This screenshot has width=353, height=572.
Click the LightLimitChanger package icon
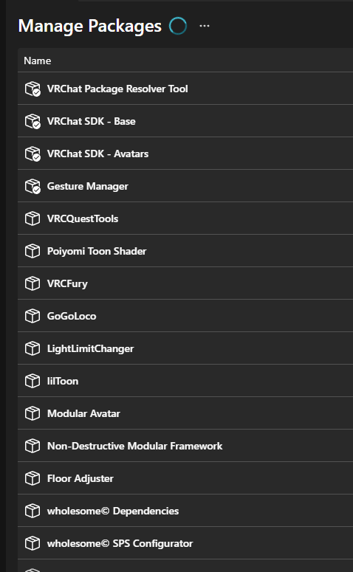tap(32, 348)
